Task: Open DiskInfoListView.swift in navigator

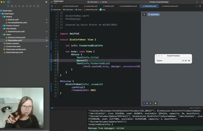Action: click(15, 37)
